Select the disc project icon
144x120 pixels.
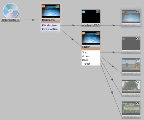coord(11,11)
